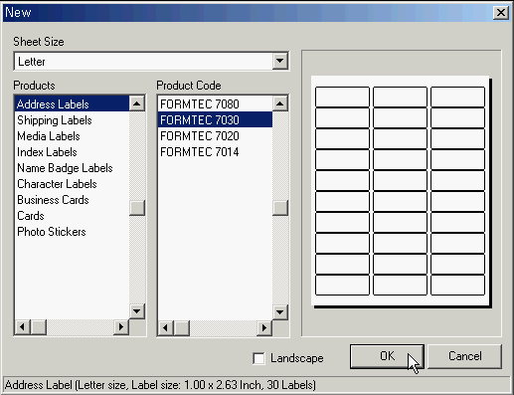Click Products horizontal scrollbar thumb
Screen dimensions: 514x395
click(x=39, y=327)
